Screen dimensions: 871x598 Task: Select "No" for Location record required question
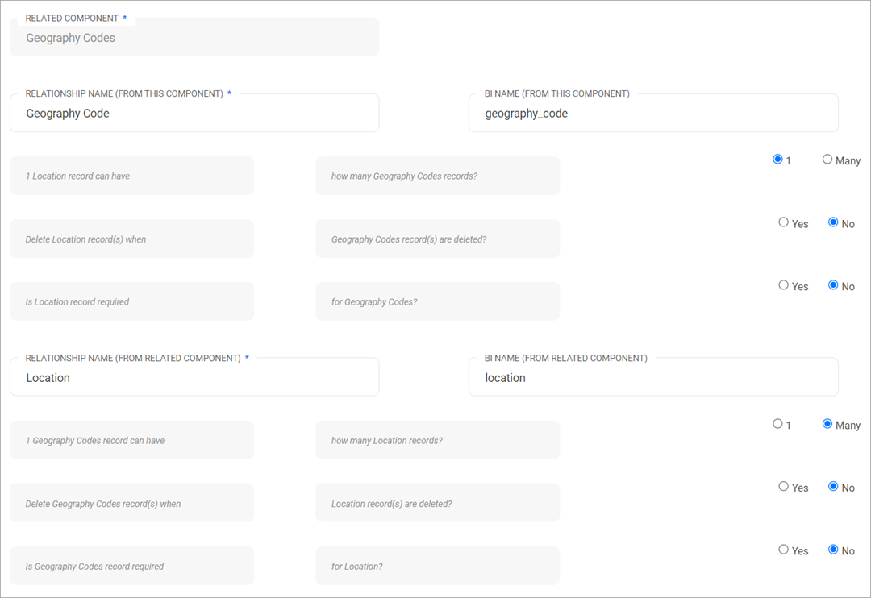pyautogui.click(x=834, y=285)
